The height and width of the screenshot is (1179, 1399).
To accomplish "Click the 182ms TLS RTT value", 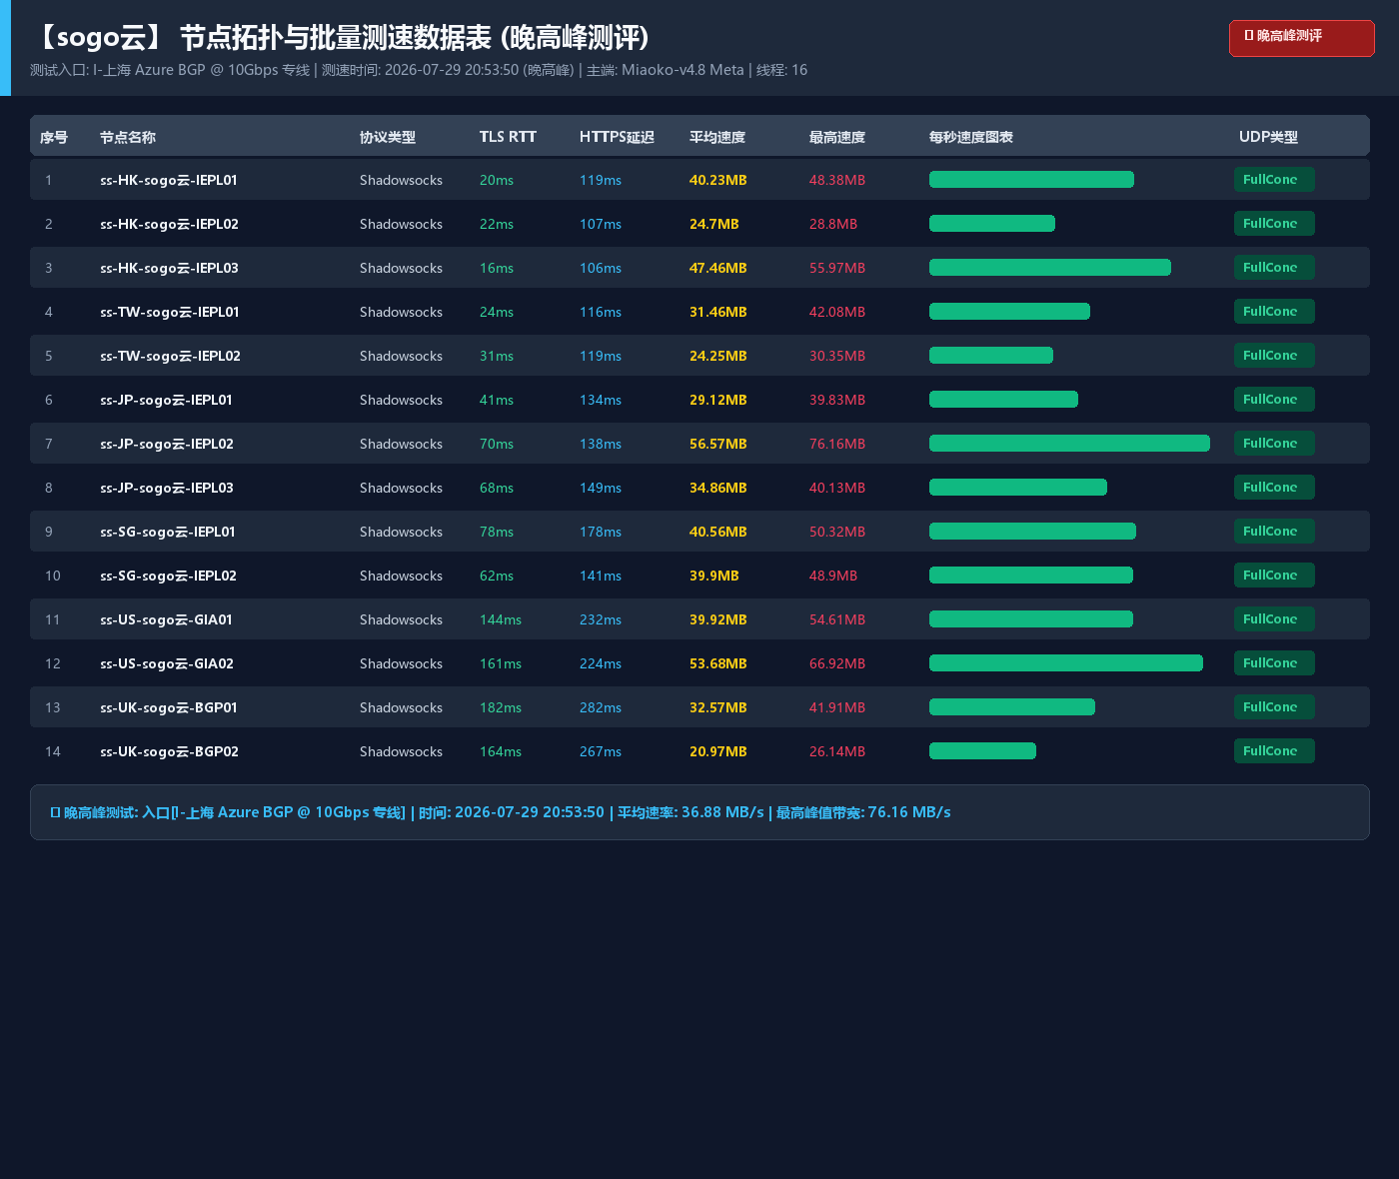I will 501,707.
